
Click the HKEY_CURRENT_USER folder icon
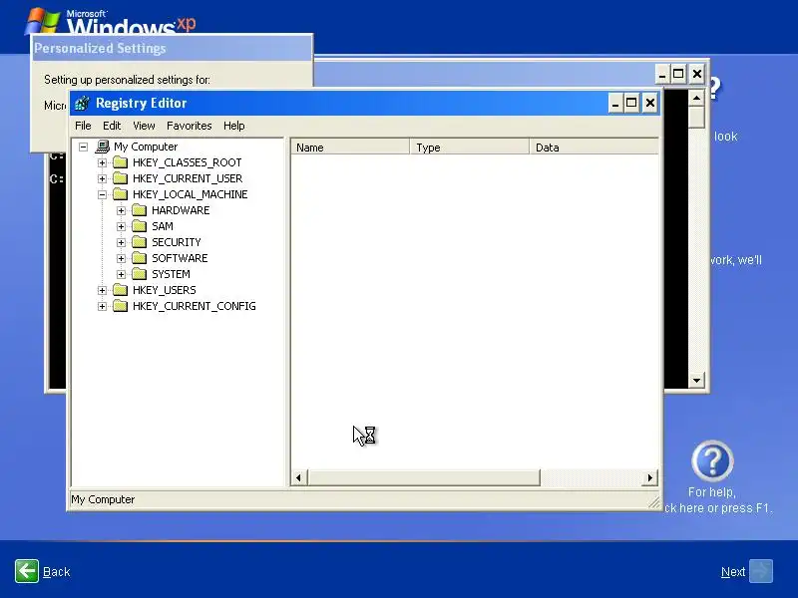click(x=120, y=178)
